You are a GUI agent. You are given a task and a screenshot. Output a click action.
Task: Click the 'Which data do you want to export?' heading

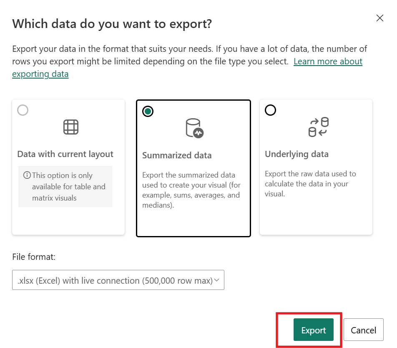point(112,24)
